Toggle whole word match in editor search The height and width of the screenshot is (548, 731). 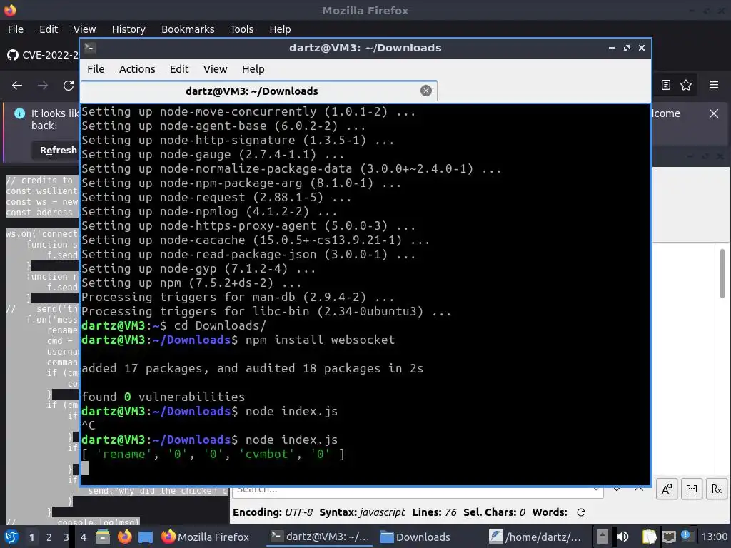tap(691, 489)
